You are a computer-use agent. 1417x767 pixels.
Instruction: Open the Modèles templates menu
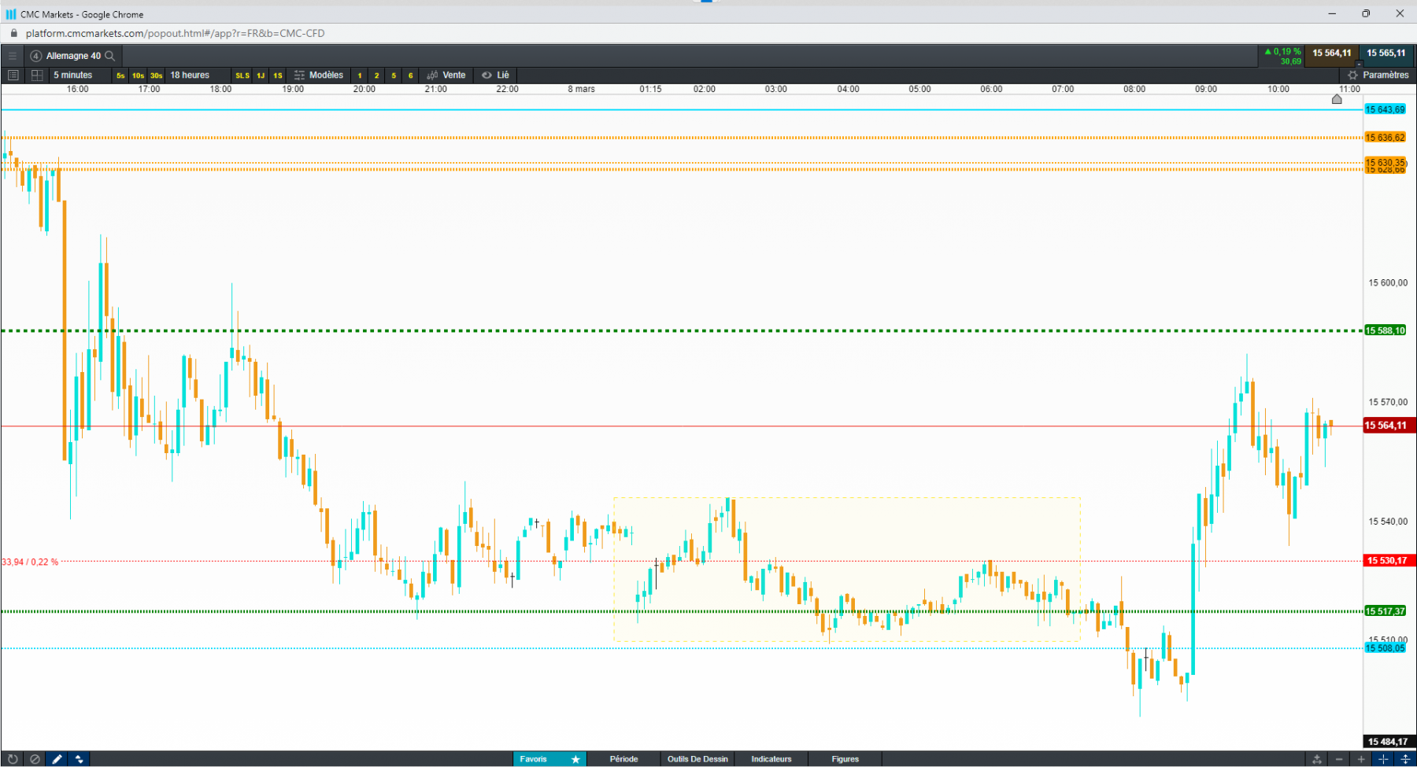coord(319,76)
